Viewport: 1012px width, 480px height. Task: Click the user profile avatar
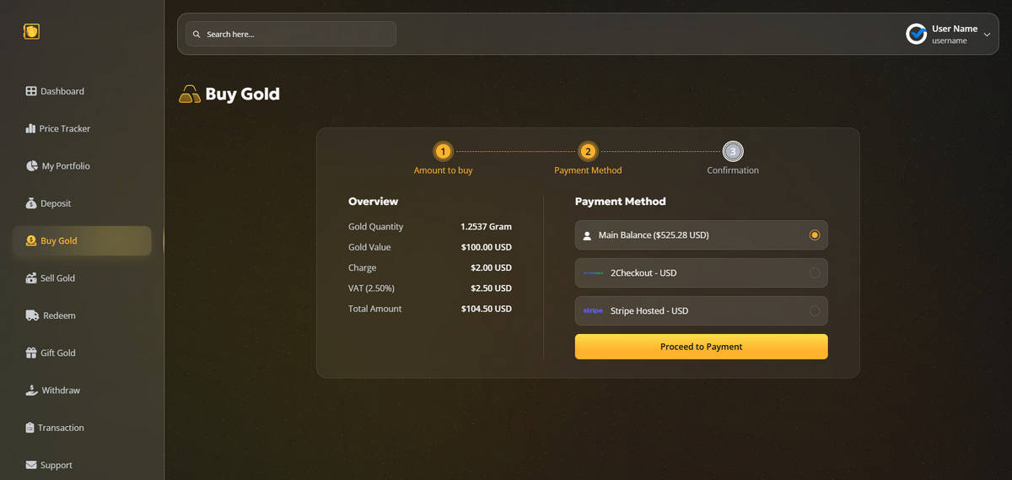tap(917, 34)
